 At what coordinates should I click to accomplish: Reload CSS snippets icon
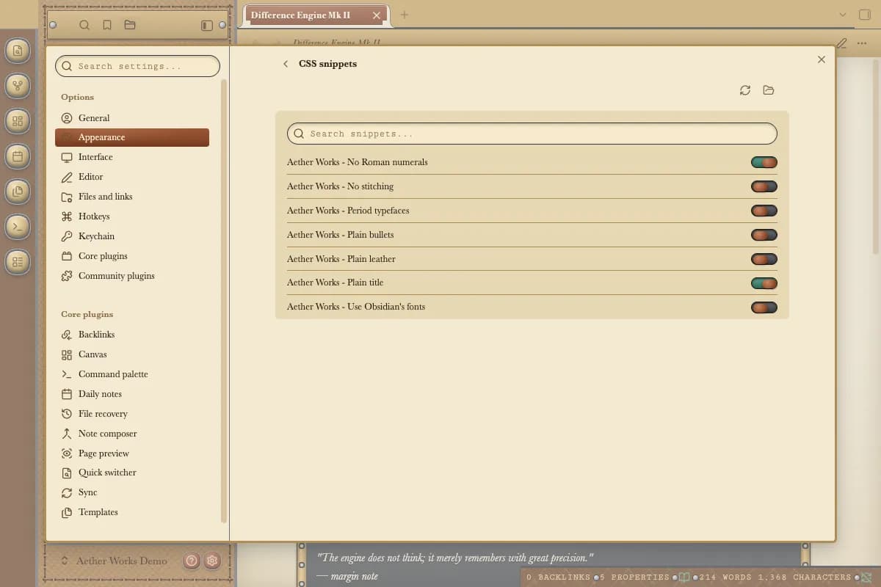[745, 90]
